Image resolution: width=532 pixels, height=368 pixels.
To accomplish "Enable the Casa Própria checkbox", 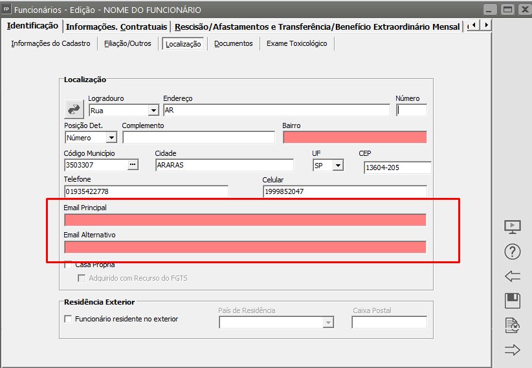I will [x=69, y=265].
